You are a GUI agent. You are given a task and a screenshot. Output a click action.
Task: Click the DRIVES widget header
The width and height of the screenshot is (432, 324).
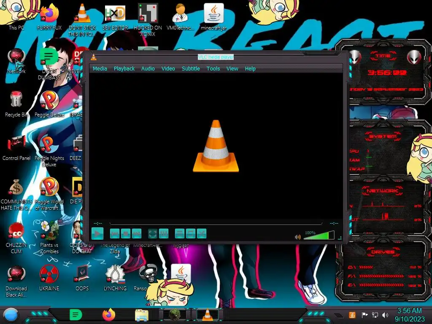(x=383, y=252)
